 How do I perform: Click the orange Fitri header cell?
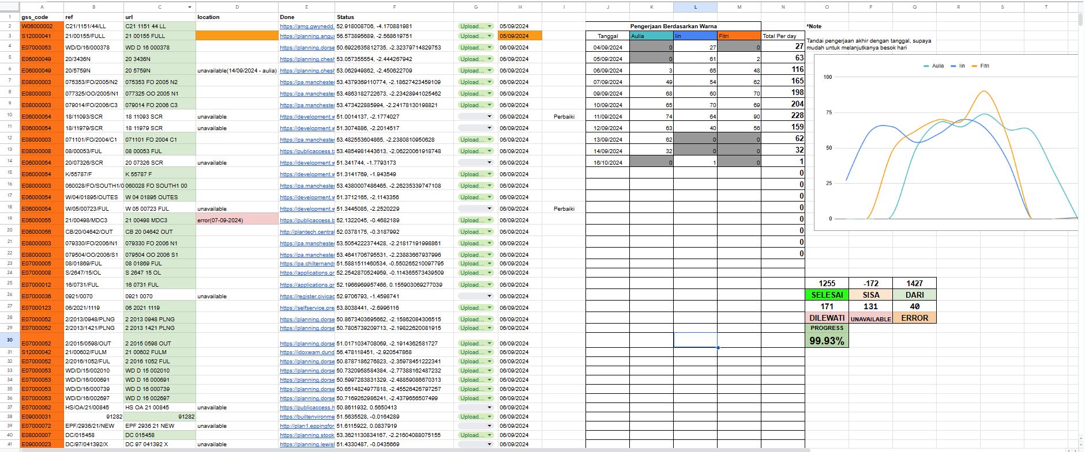point(739,36)
